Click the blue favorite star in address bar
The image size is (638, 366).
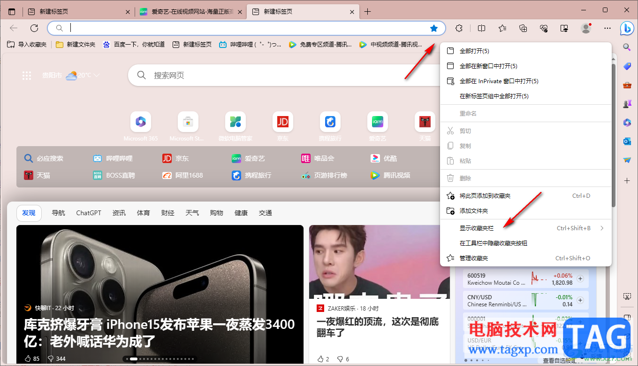pos(434,28)
